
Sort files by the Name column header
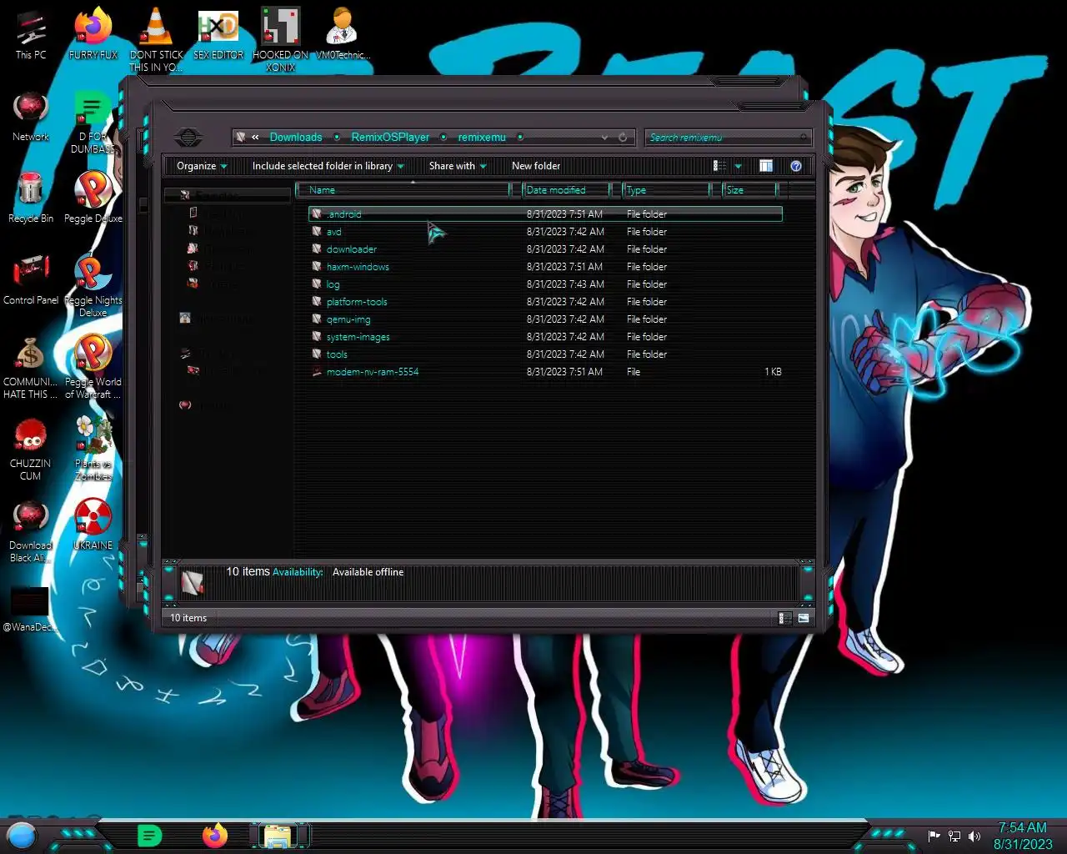pyautogui.click(x=403, y=190)
